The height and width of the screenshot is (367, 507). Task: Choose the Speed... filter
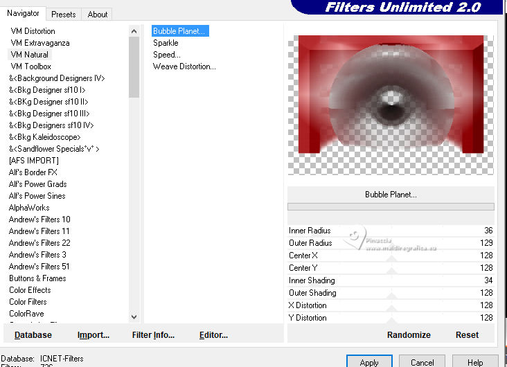[167, 55]
